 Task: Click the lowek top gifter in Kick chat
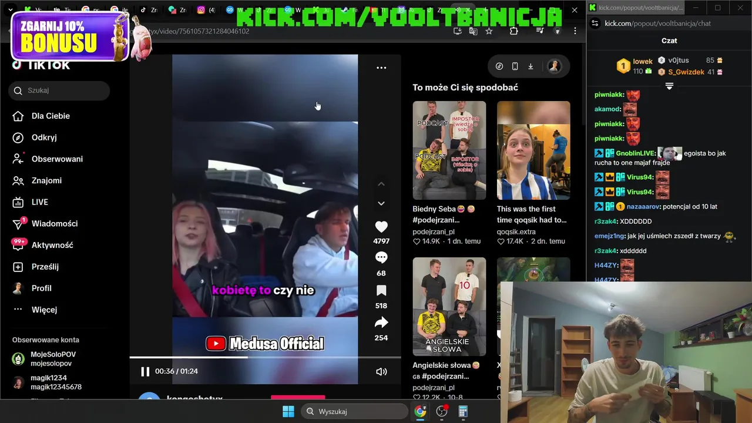pyautogui.click(x=643, y=61)
